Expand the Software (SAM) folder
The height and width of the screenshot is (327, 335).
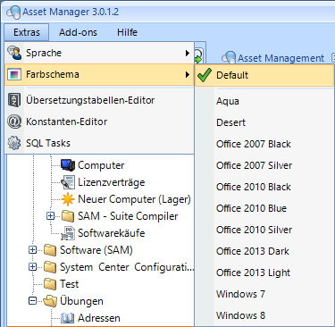pos(32,250)
